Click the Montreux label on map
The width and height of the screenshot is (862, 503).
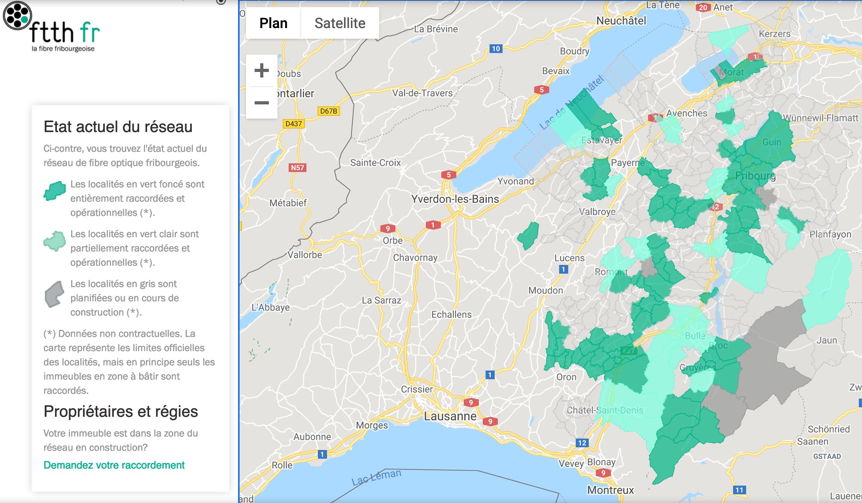[x=611, y=490]
